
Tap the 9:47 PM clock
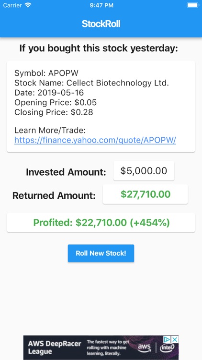(101, 5)
